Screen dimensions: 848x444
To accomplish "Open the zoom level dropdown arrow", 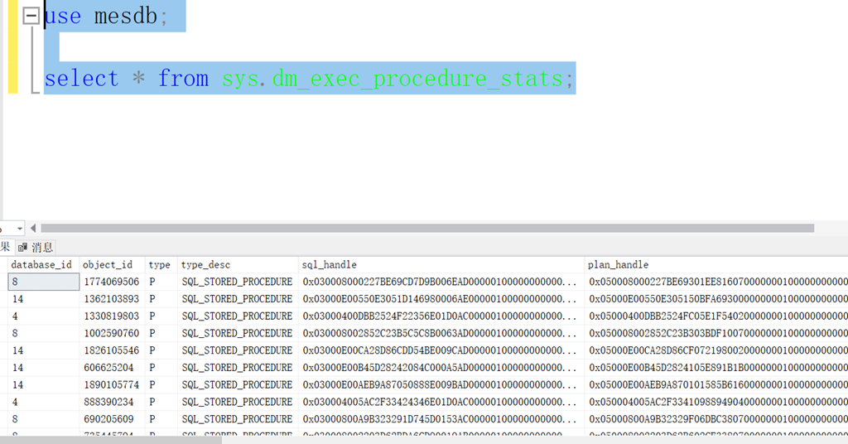I will 20,229.
